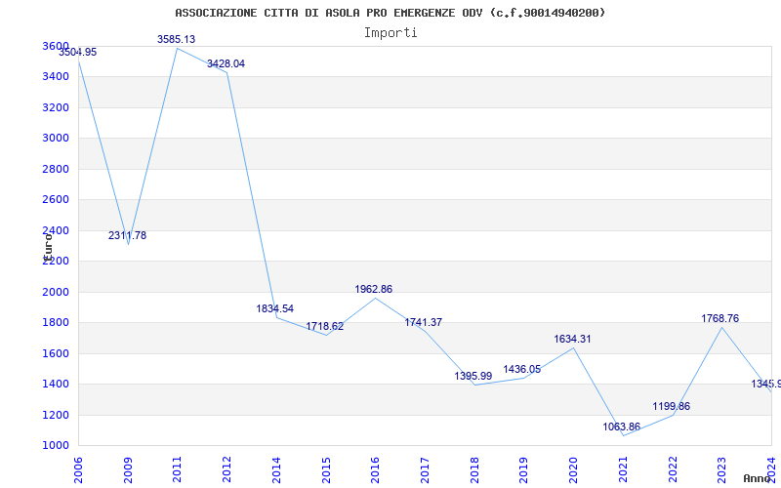This screenshot has width=781, height=488.
Task: Select the 3000 value on the y-axis
Action: pyautogui.click(x=55, y=138)
